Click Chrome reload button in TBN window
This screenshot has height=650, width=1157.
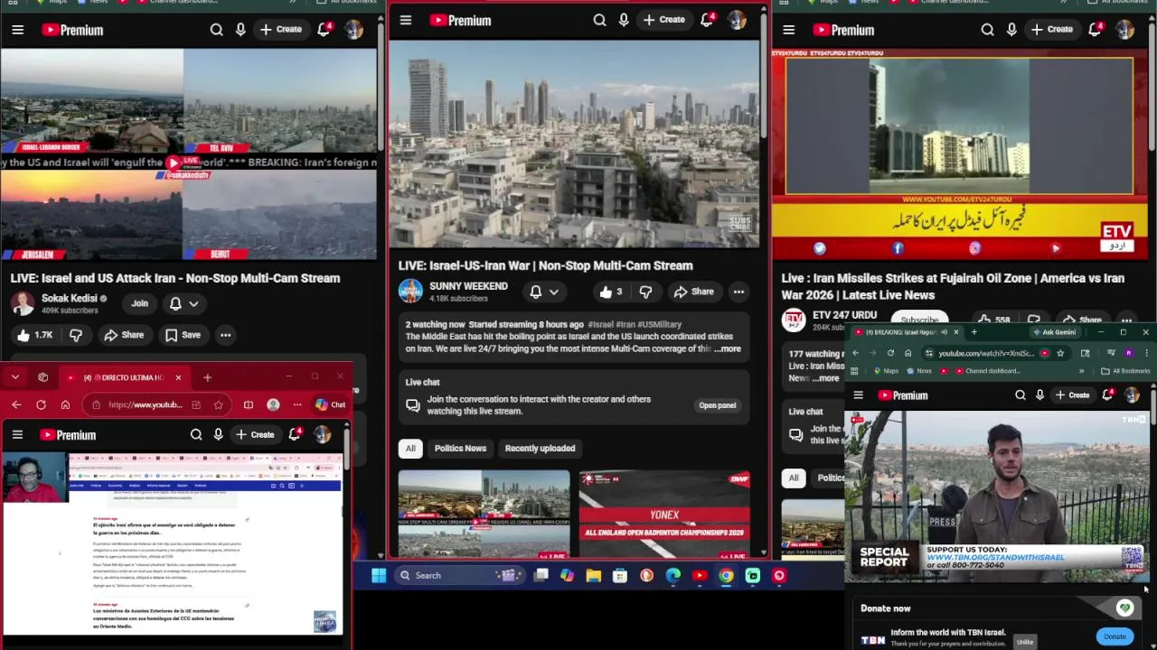(890, 353)
